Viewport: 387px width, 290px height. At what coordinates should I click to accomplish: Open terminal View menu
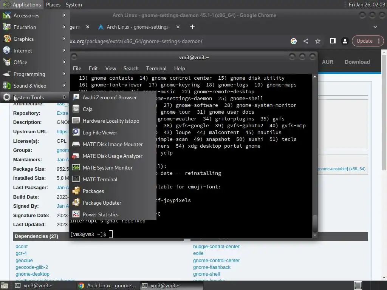coord(111,68)
